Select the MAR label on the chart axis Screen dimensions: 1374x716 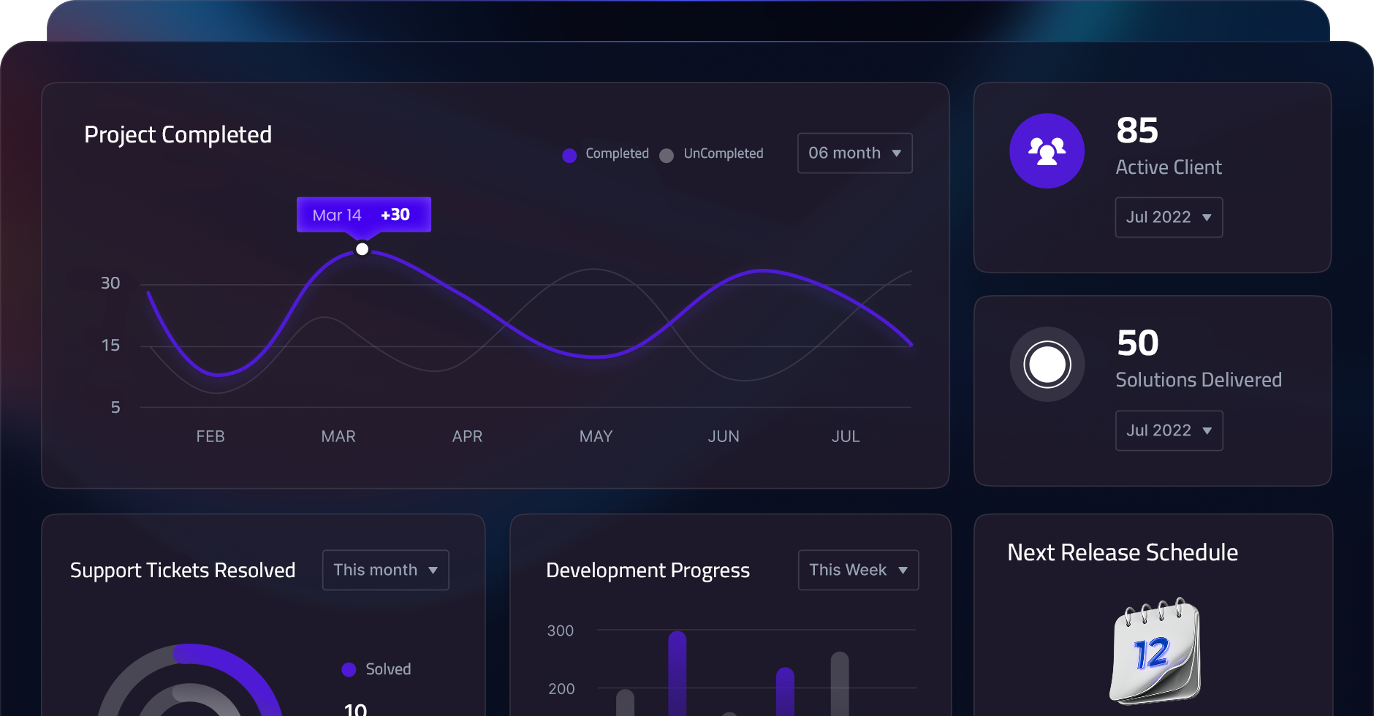point(338,436)
